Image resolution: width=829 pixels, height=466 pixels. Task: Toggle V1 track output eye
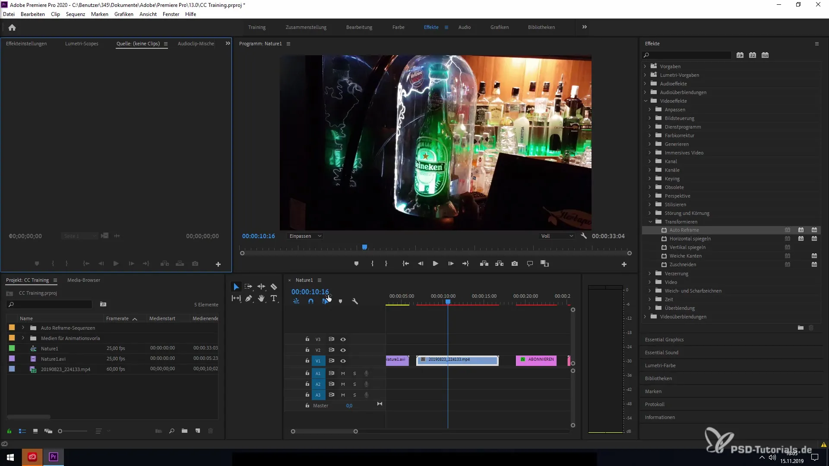click(343, 361)
